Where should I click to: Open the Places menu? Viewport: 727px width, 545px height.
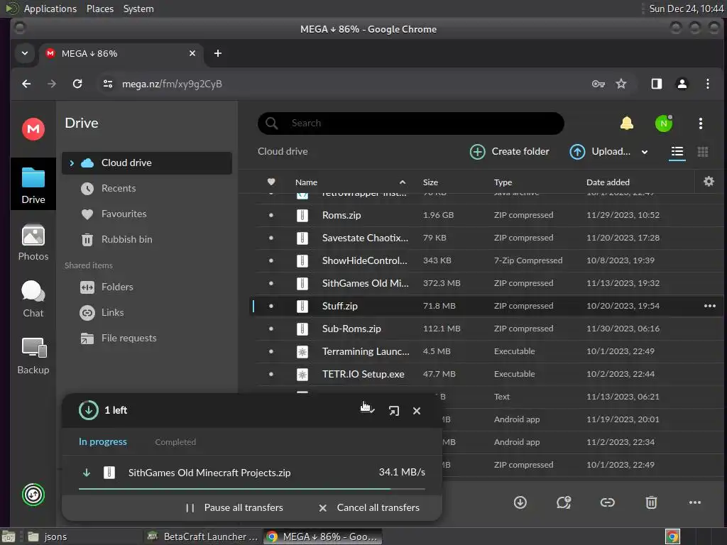99,9
